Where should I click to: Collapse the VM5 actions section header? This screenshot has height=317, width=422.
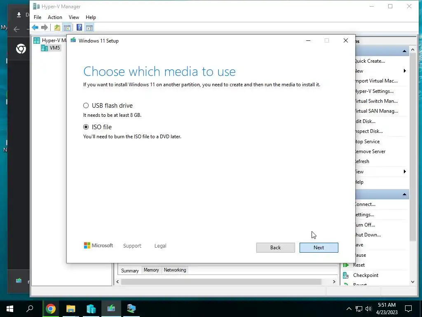pos(404,194)
